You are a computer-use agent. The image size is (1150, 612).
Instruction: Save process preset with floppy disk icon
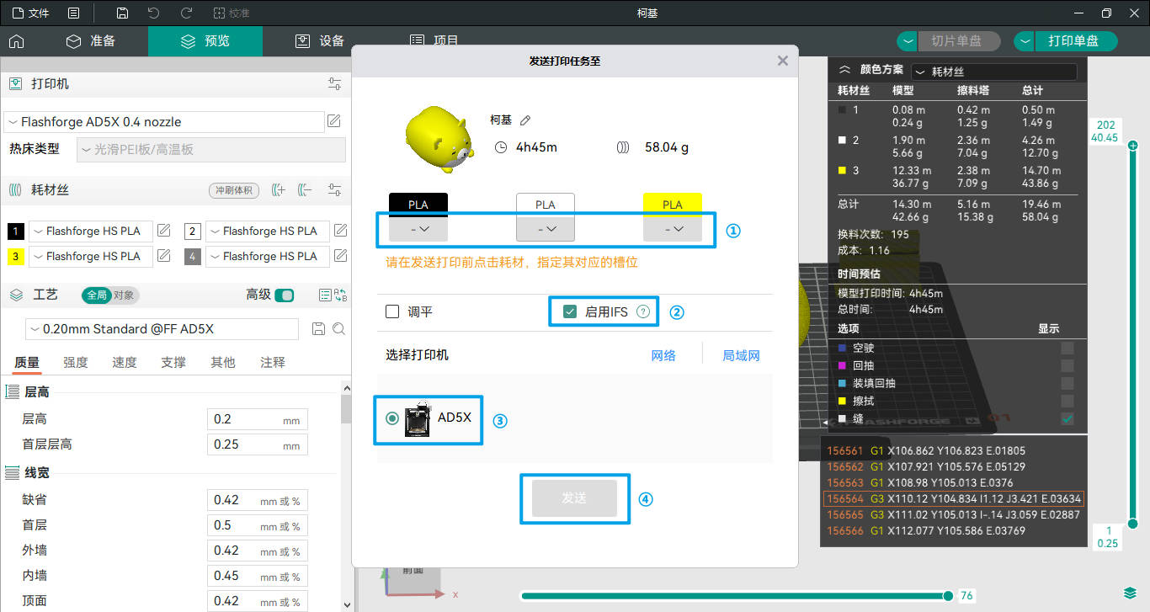[x=318, y=329]
